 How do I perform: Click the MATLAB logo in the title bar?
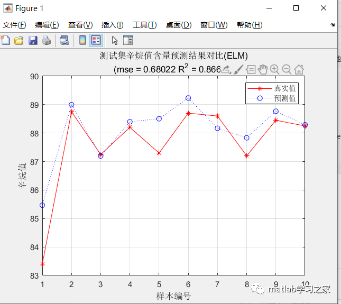(8, 8)
